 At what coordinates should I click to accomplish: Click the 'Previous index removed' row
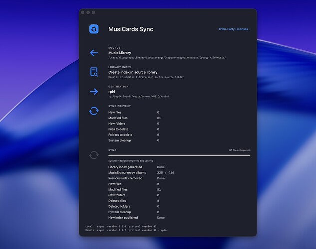point(137,178)
